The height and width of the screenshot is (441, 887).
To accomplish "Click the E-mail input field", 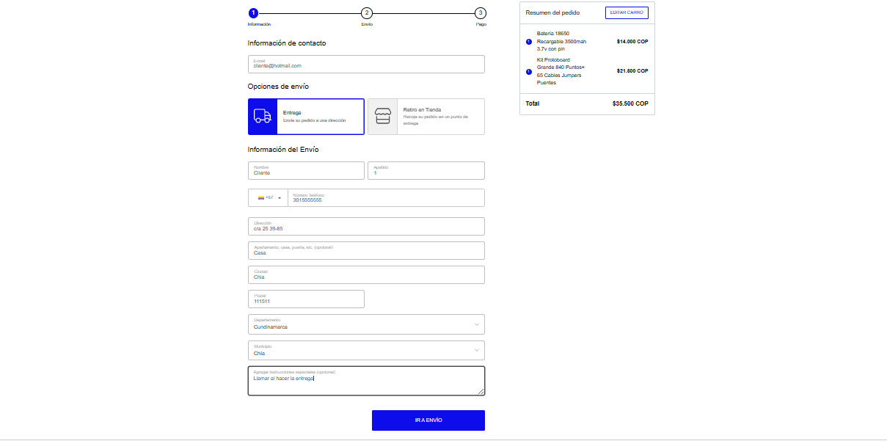I will 366,65.
